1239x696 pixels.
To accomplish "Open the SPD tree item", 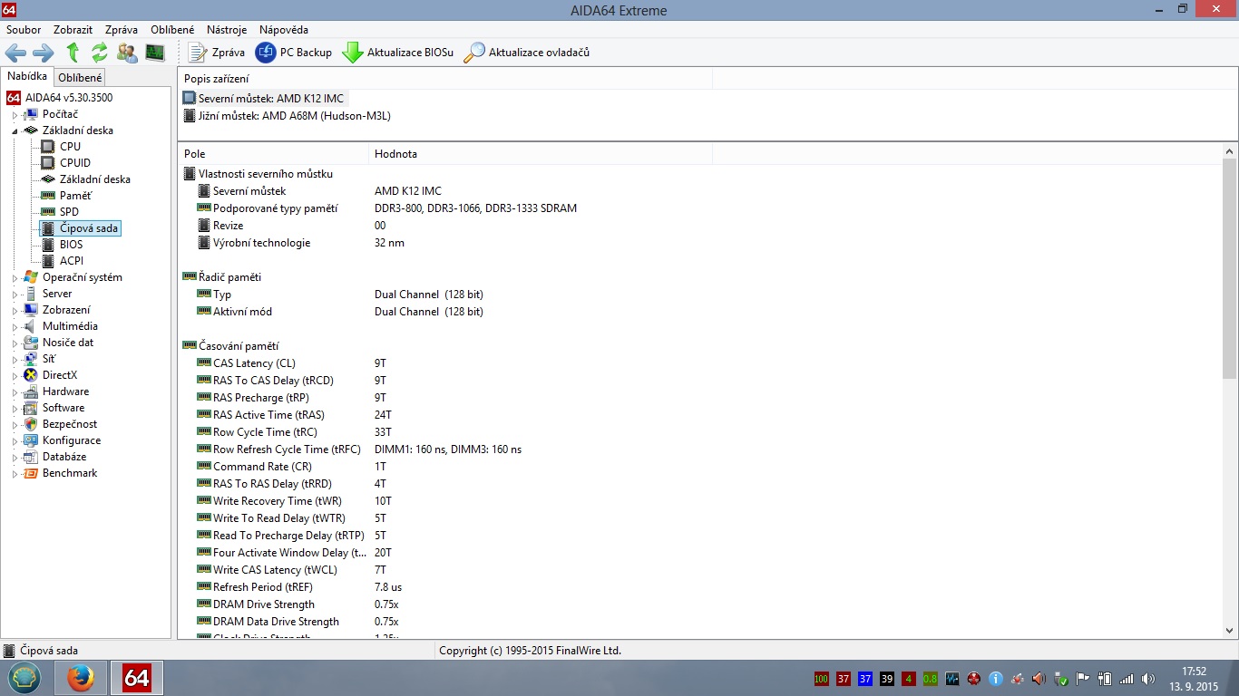I will pos(69,212).
